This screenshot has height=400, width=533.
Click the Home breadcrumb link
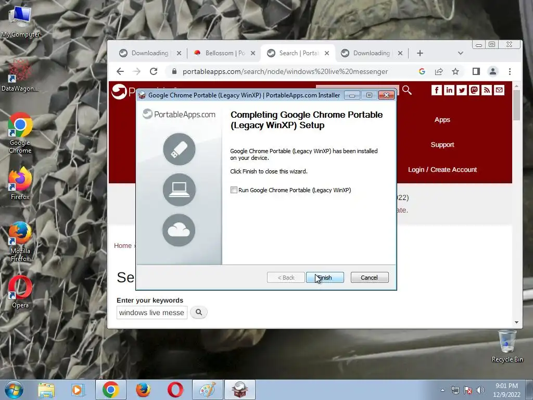pos(123,246)
